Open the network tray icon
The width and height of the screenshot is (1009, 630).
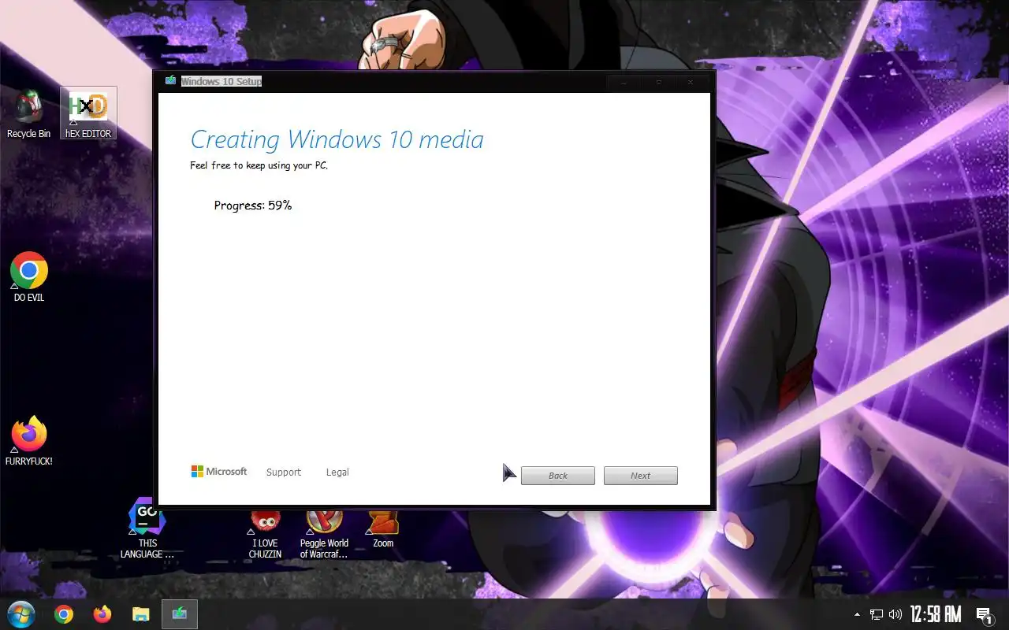pyautogui.click(x=877, y=614)
